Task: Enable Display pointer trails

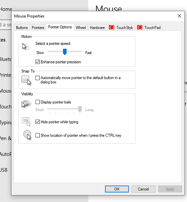Action: click(x=37, y=102)
